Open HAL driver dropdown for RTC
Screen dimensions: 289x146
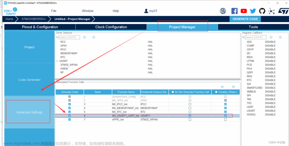tap(150, 57)
